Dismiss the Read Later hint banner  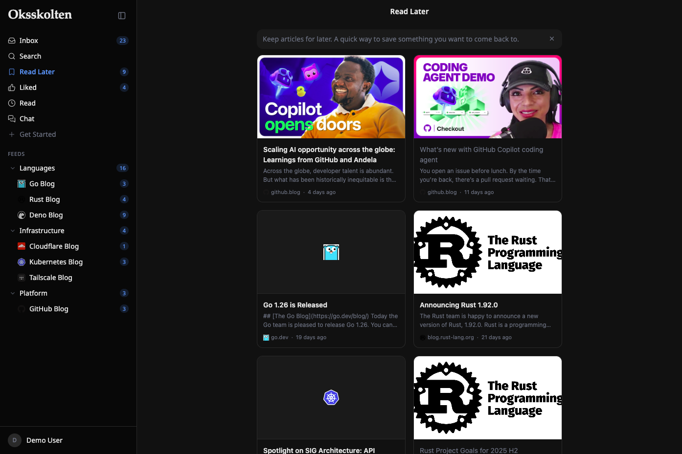[x=552, y=39]
